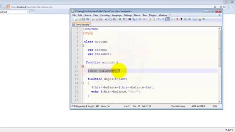Click the green checkmark icon at toolbar end
Image resolution: width=235 pixels, height=132 pixels.
[x=204, y=19]
